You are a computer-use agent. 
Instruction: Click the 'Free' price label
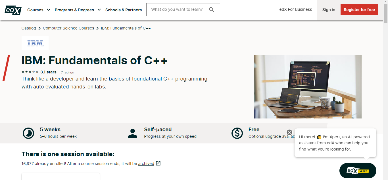pos(254,130)
